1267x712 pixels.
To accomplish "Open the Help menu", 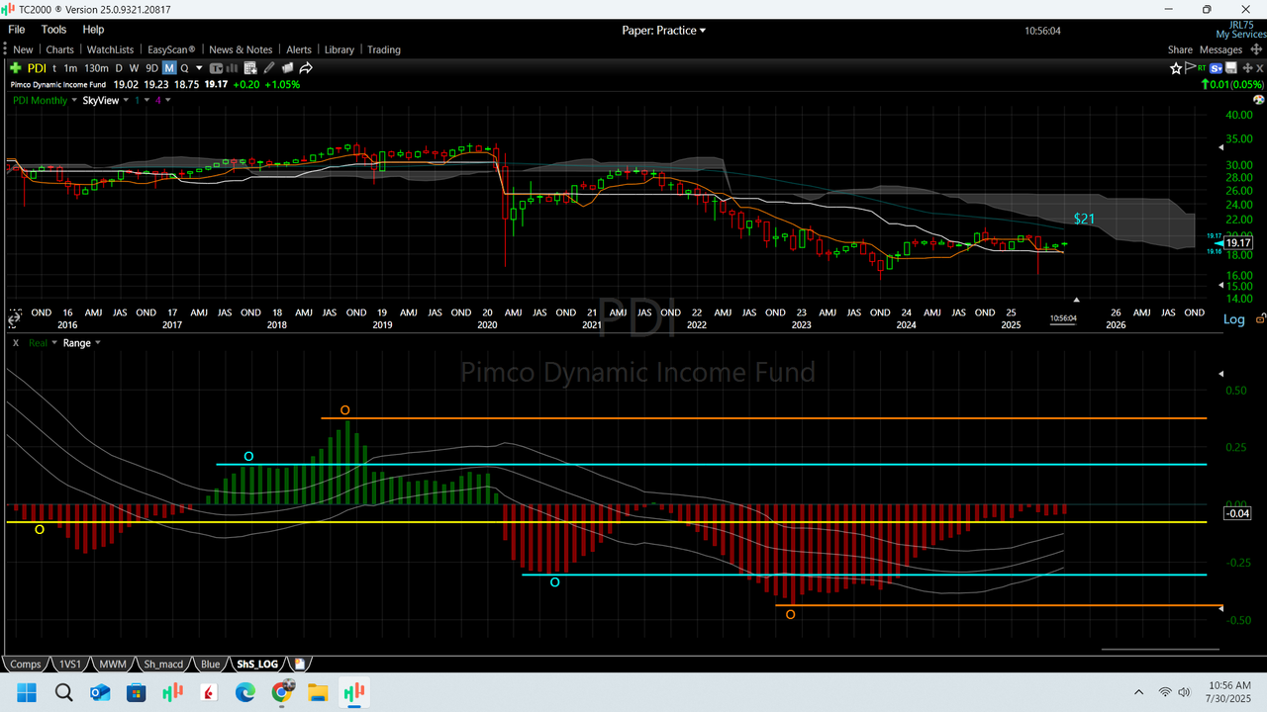I will pyautogui.click(x=93, y=30).
